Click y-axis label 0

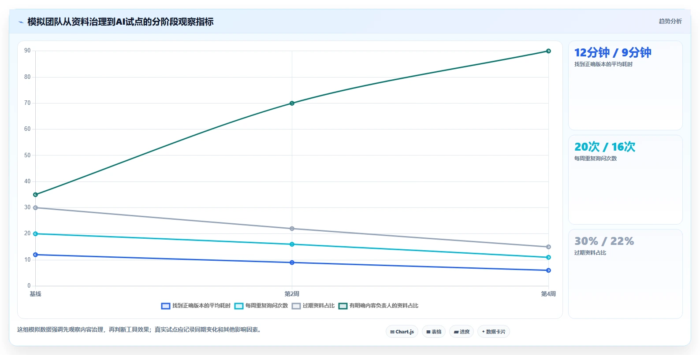click(29, 285)
